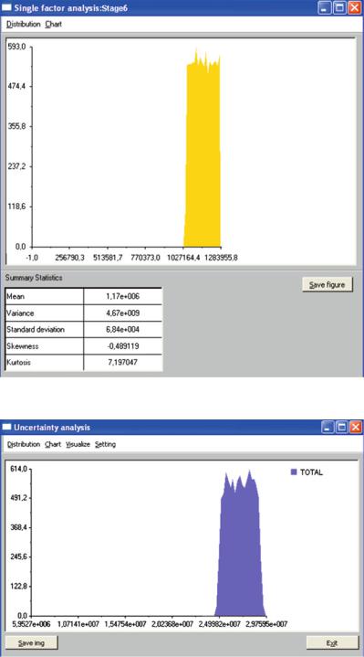Viewport: 364px width, 657px height.
Task: Close the Uncertainty analysis window
Action: (x=355, y=427)
